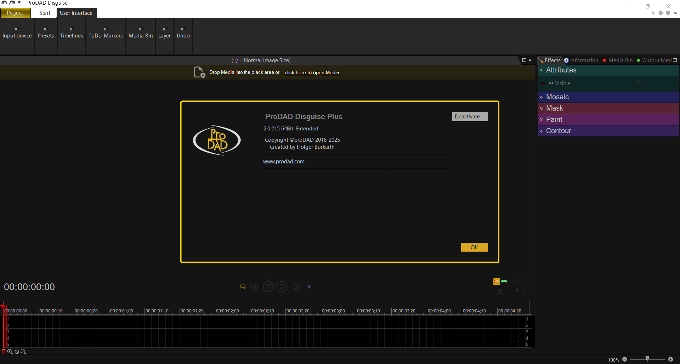Zoom in the timeline with plus magnifier

click(x=10, y=352)
